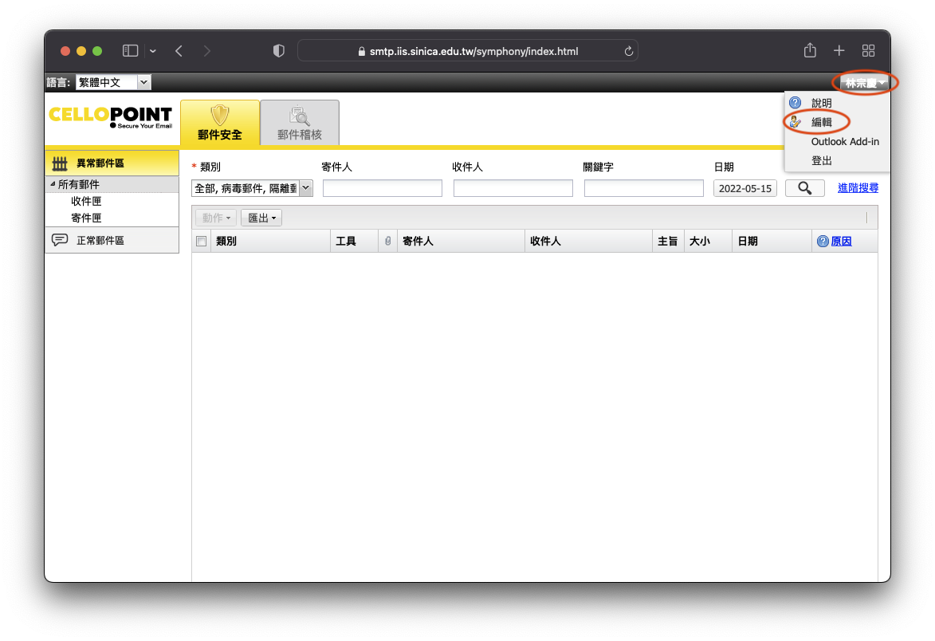Click the privacy shield icon
The width and height of the screenshot is (935, 641).
click(278, 51)
